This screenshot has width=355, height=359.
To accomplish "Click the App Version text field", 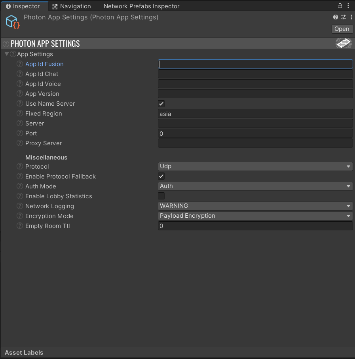I will pyautogui.click(x=255, y=94).
